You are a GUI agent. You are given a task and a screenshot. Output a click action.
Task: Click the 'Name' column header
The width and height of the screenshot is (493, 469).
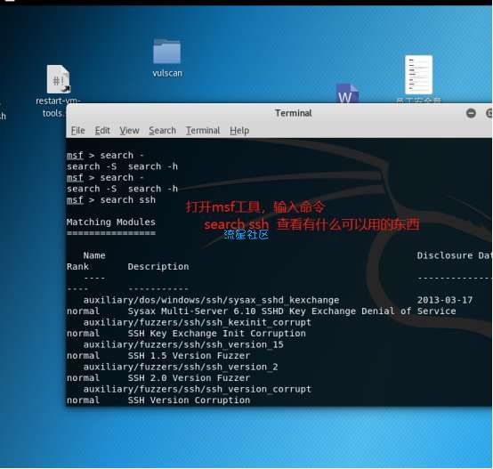[94, 255]
